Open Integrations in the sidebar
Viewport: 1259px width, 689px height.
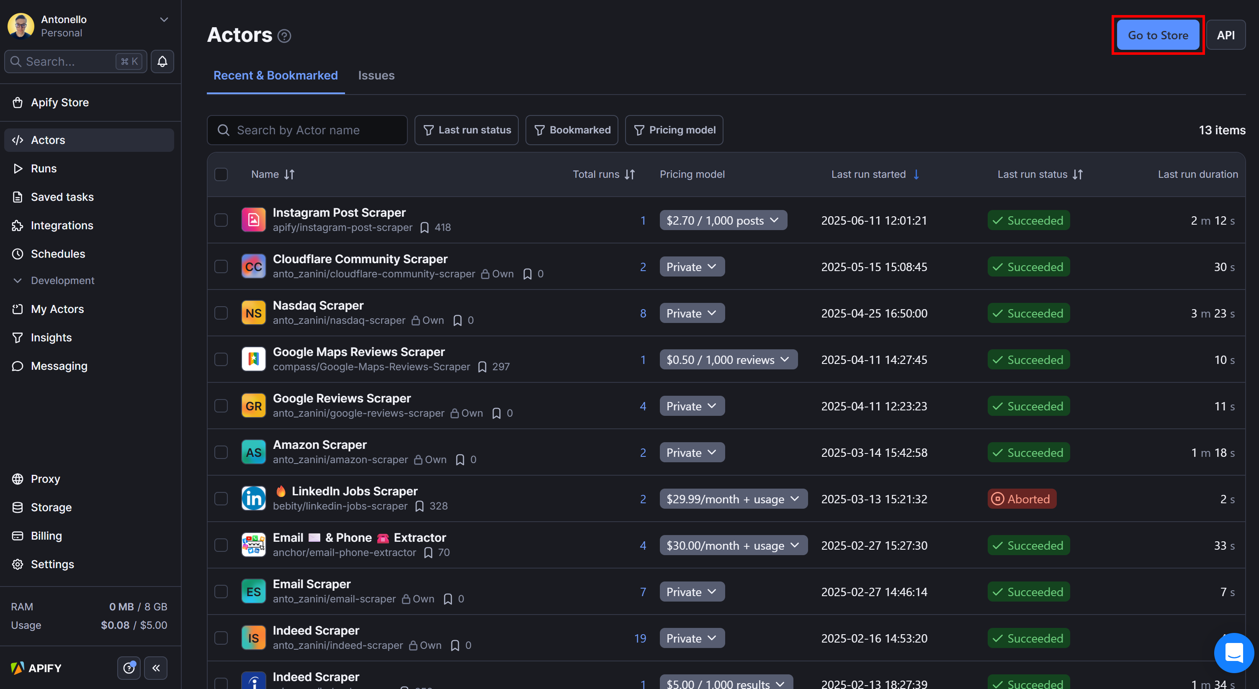62,225
